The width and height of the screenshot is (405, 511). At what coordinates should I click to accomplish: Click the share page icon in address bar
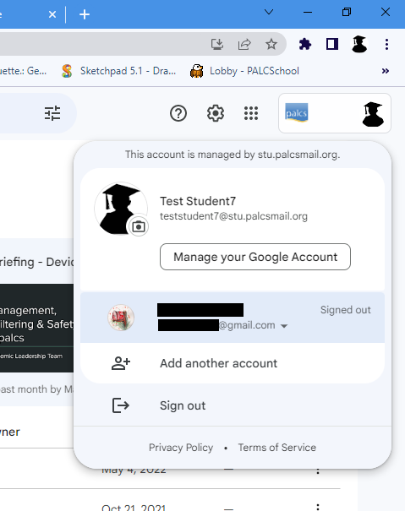[x=244, y=44]
